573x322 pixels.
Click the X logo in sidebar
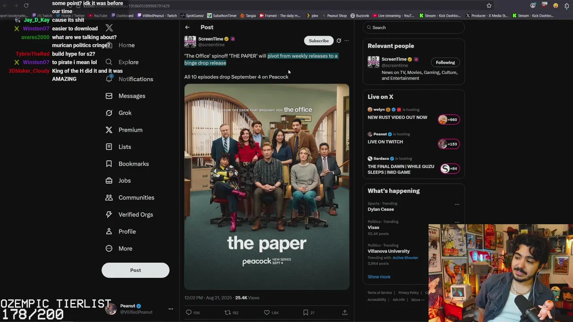pyautogui.click(x=109, y=28)
